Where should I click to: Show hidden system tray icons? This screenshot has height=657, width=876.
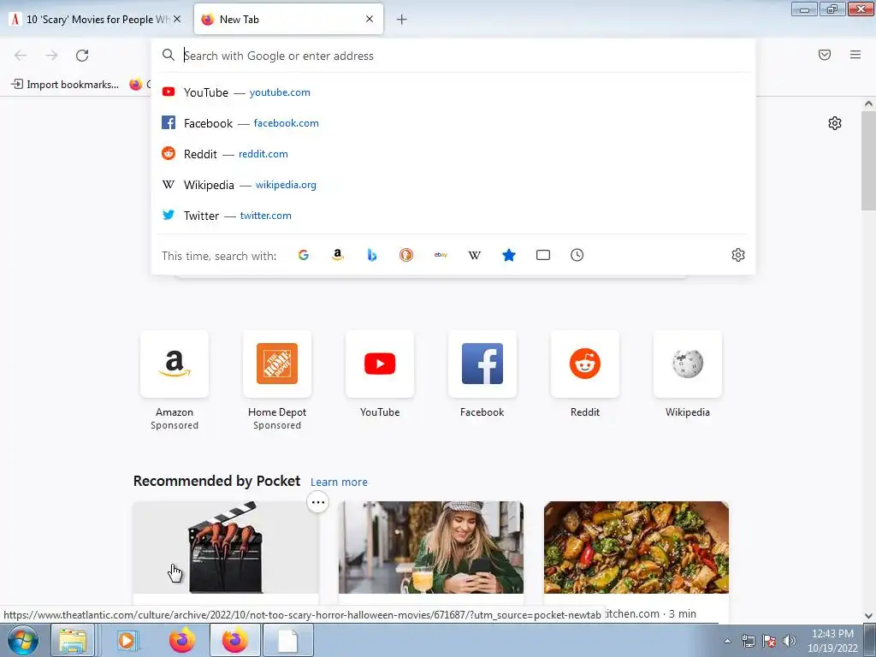[x=727, y=641]
